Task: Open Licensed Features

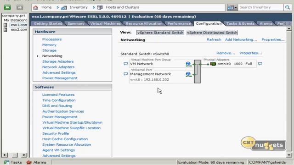Action: click(x=58, y=95)
